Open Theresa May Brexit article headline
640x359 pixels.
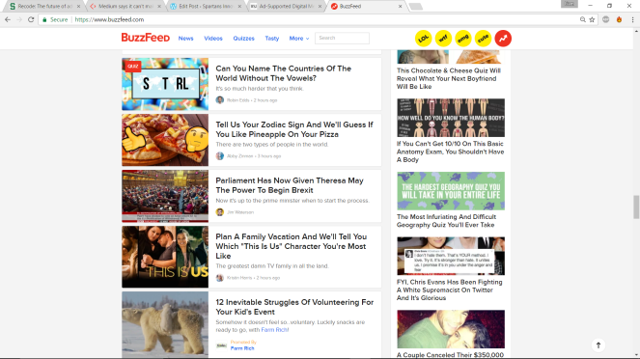pos(290,185)
